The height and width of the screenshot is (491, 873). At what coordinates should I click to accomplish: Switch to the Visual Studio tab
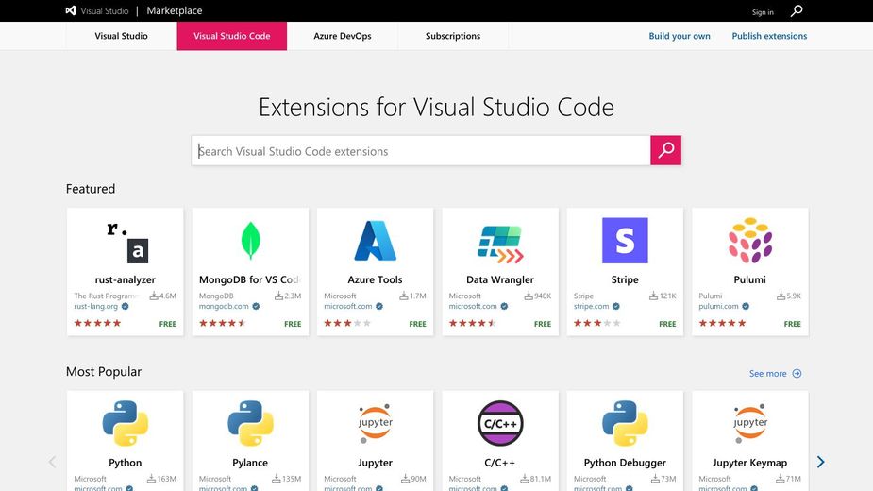tap(121, 36)
